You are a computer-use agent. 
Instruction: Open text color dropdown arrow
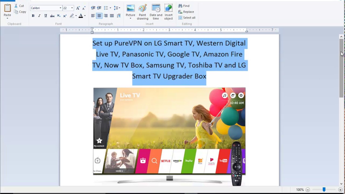[85, 16]
